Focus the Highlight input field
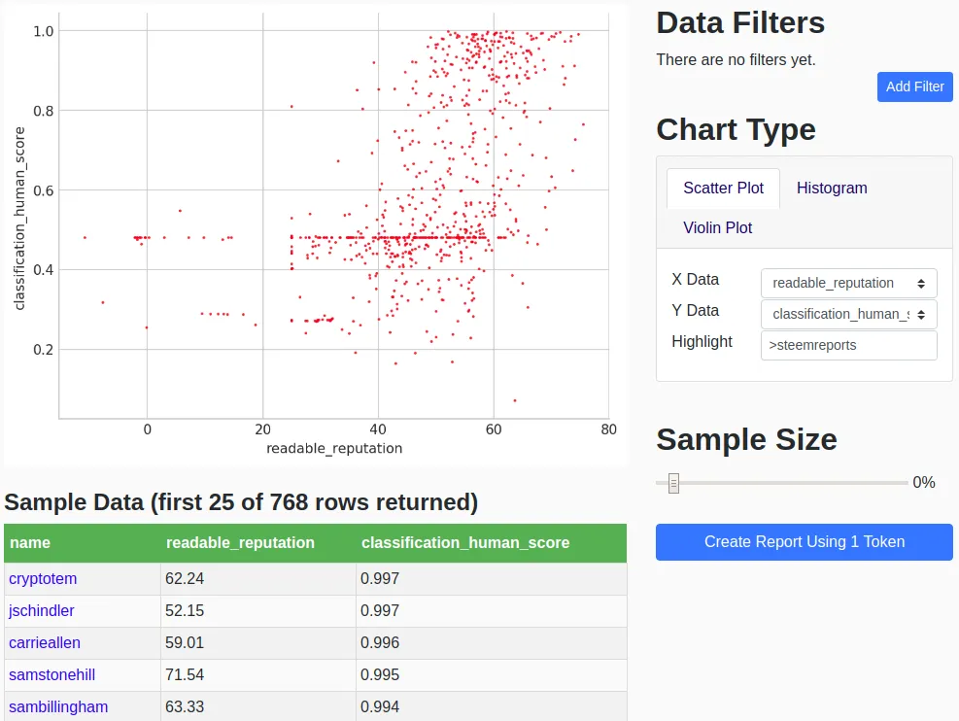The height and width of the screenshot is (721, 959). pos(848,346)
